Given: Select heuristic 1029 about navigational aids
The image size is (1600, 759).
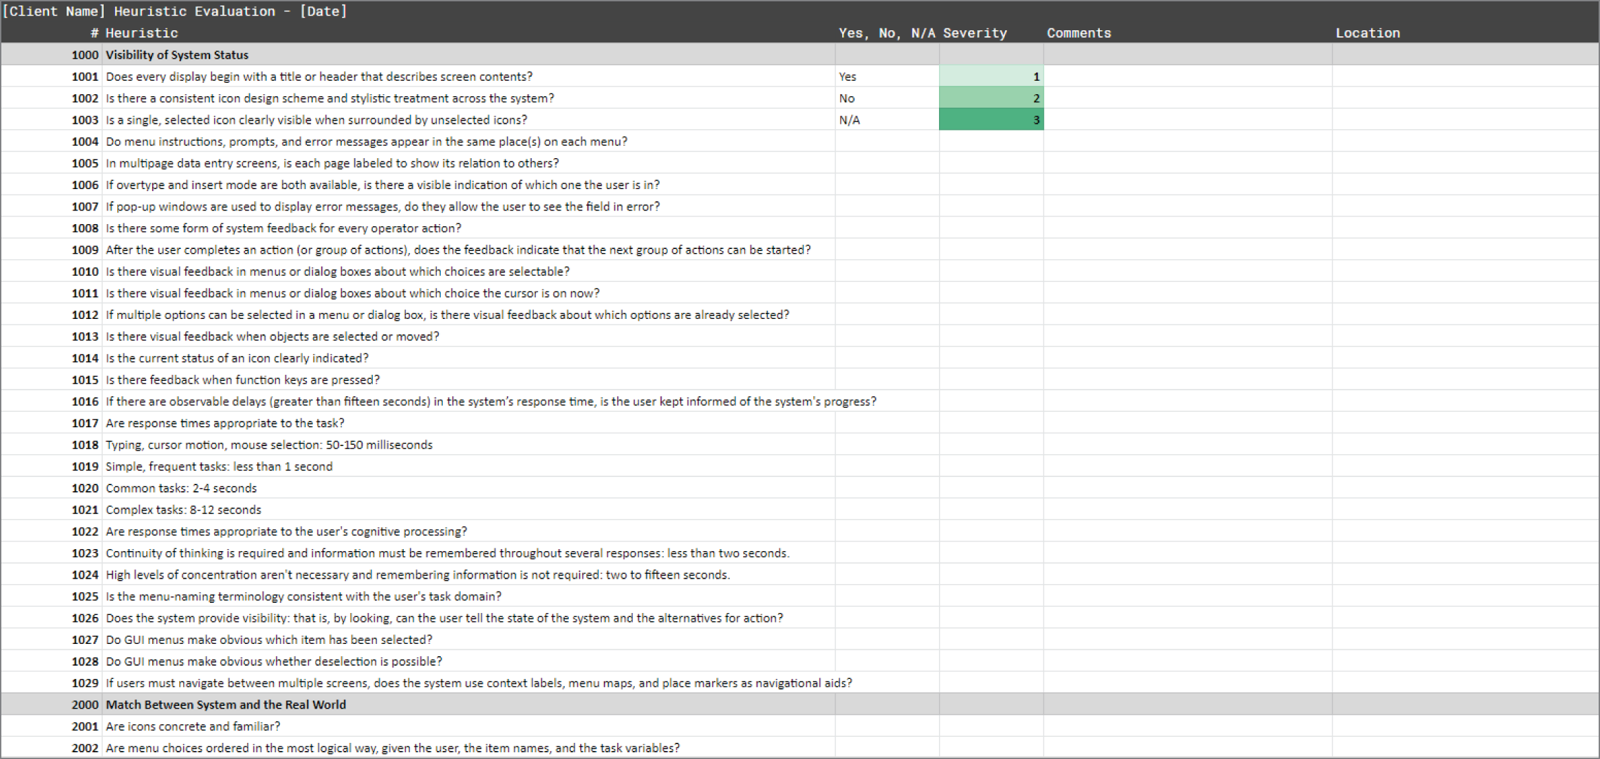Looking at the screenshot, I should tap(479, 683).
